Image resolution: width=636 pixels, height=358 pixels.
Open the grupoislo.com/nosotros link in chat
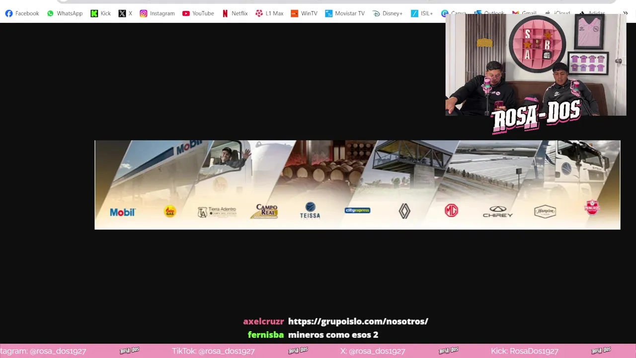click(x=358, y=321)
